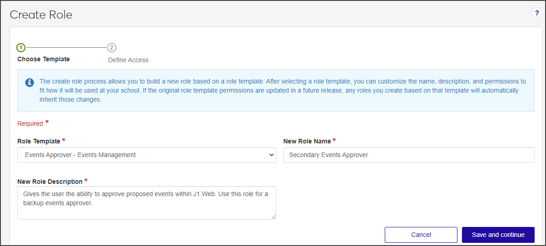The height and width of the screenshot is (246, 546).
Task: Click the New Role Description label
Action: tap(50, 182)
